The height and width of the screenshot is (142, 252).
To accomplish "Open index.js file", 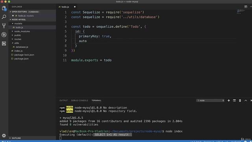I will (x=32, y=51).
